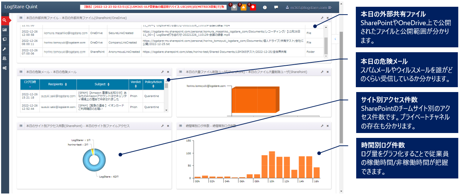The height and width of the screenshot is (195, 459).
Task: Click the red critical alert badge
Action: point(253,7)
